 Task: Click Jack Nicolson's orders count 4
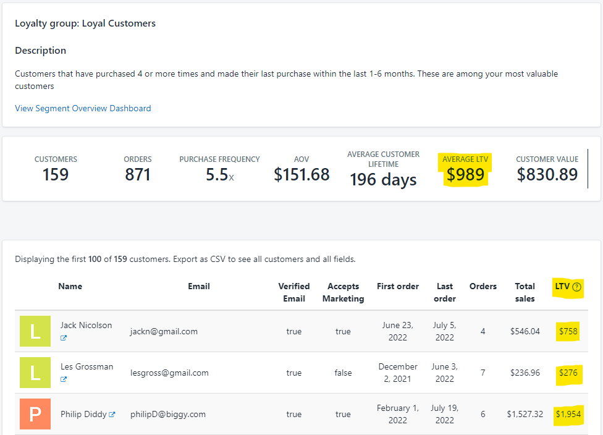(483, 331)
